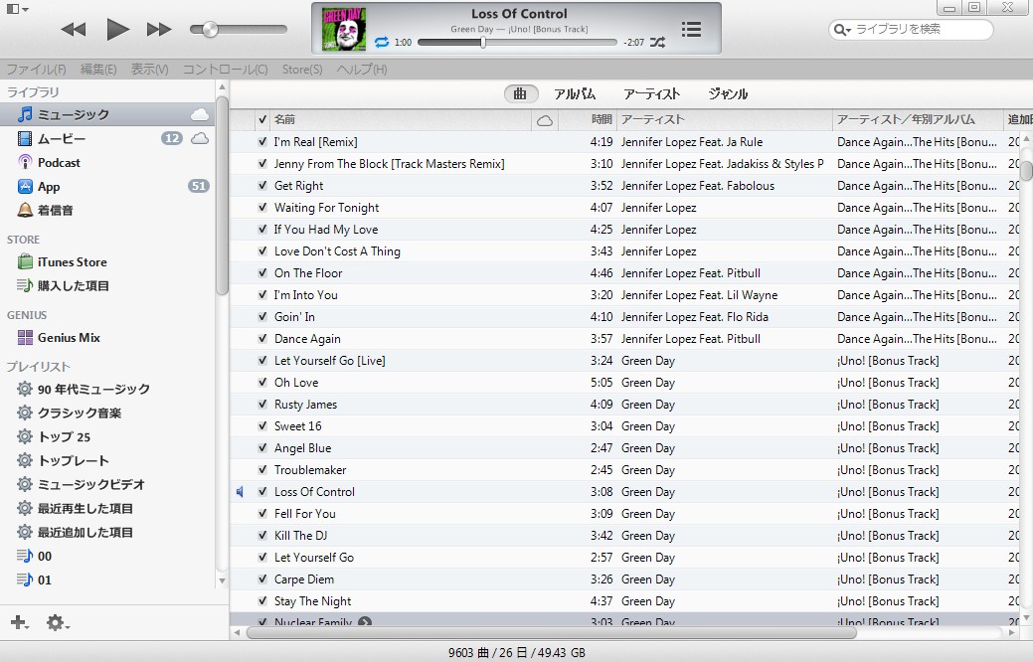Uncheck the song Oh Love
This screenshot has height=662, width=1033.
tap(262, 382)
